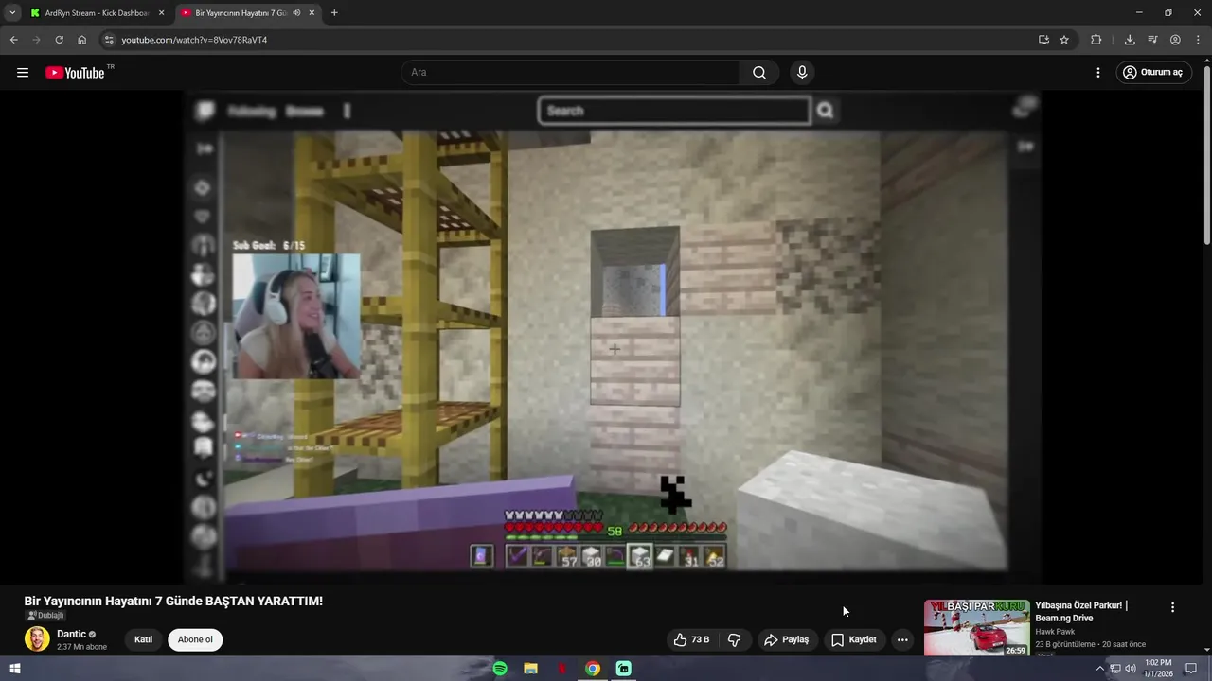Open the Chrome extensions puzzle icon
This screenshot has height=681, width=1212.
click(1096, 40)
